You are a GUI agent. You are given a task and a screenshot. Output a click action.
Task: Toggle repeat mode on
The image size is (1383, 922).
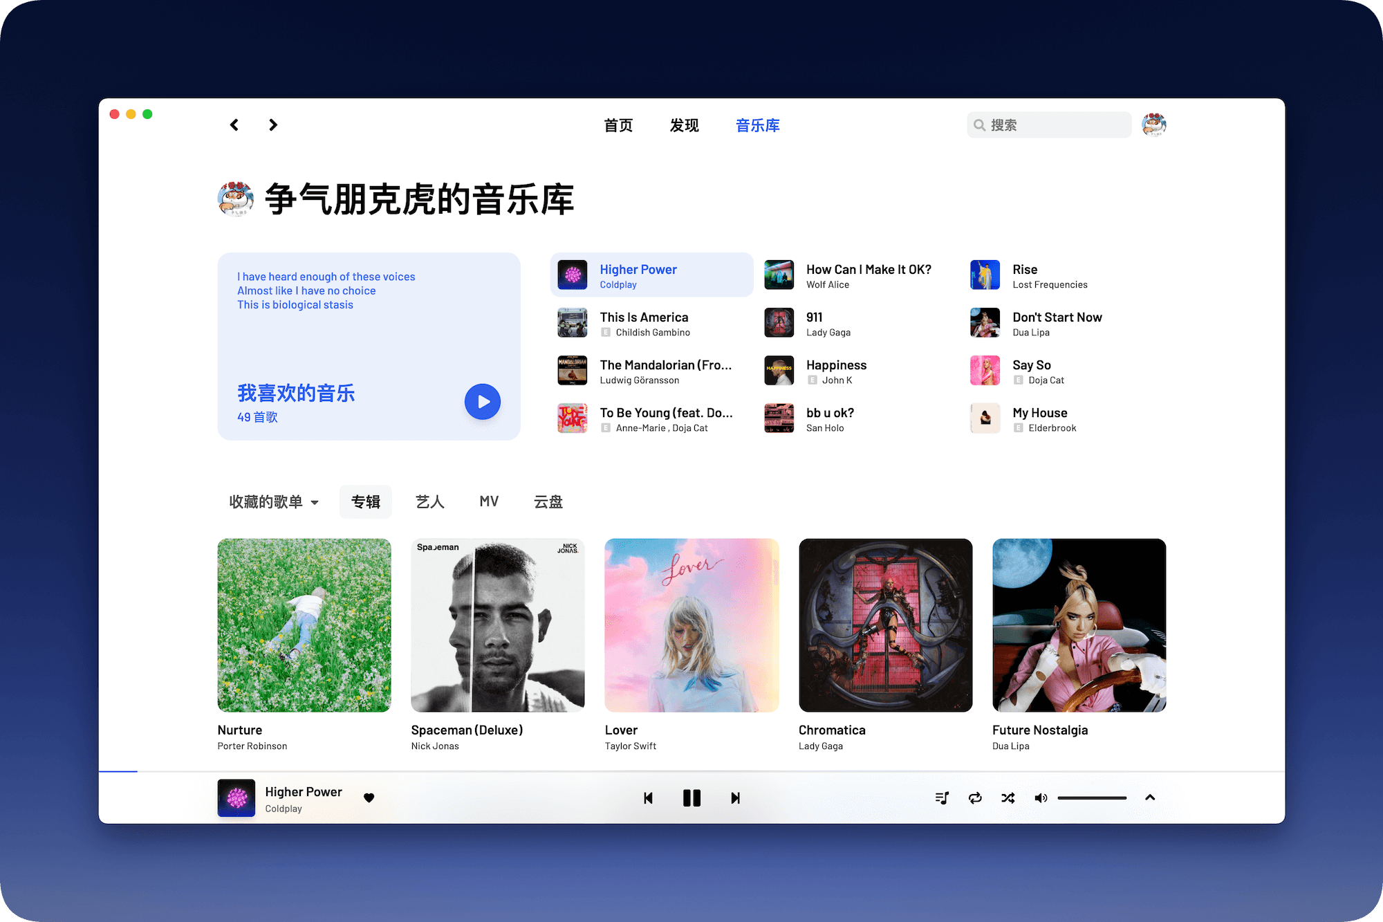973,797
